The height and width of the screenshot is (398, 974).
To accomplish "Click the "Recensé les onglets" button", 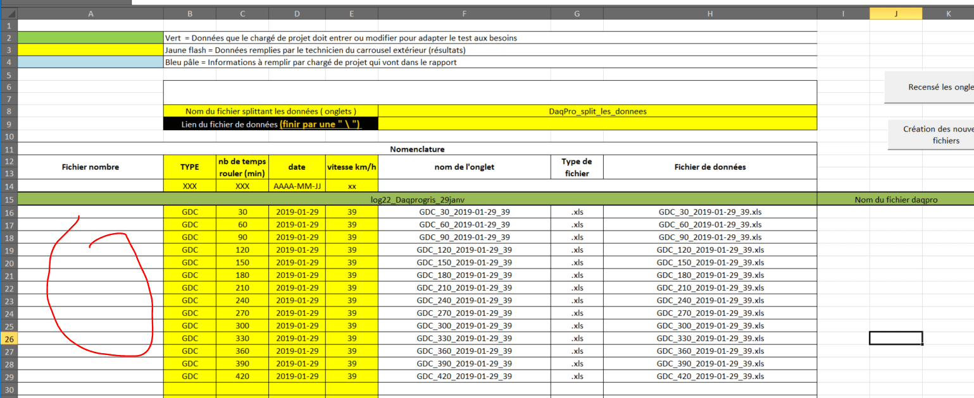I will point(929,88).
